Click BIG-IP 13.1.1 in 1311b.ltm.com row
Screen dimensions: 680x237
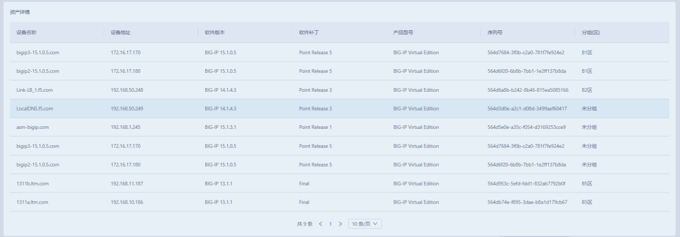point(219,184)
